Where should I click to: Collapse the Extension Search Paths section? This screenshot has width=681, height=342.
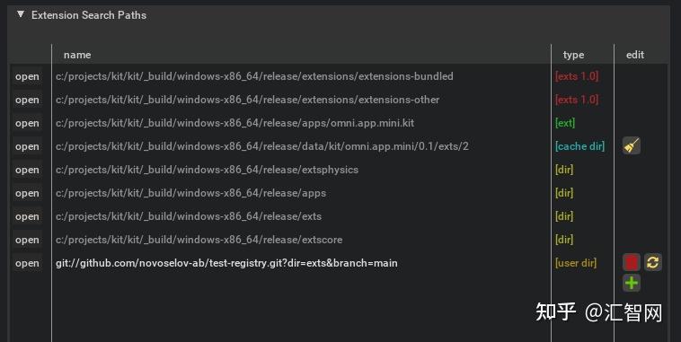click(21, 14)
